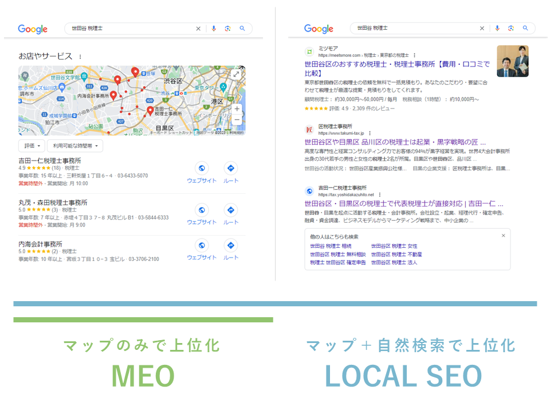Screen dimensions: 550x413
Task: Open more options for ミツモア result
Action: click(x=415, y=55)
